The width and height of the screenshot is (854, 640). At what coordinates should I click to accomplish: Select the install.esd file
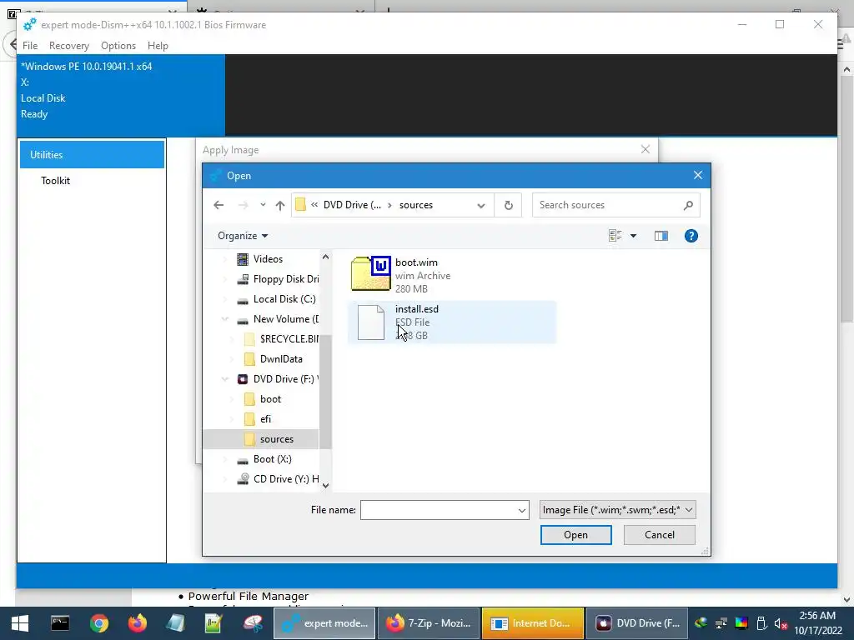451,322
